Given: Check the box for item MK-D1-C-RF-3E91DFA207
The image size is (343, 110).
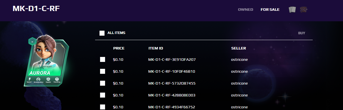Looking at the screenshot, I should click(103, 59).
